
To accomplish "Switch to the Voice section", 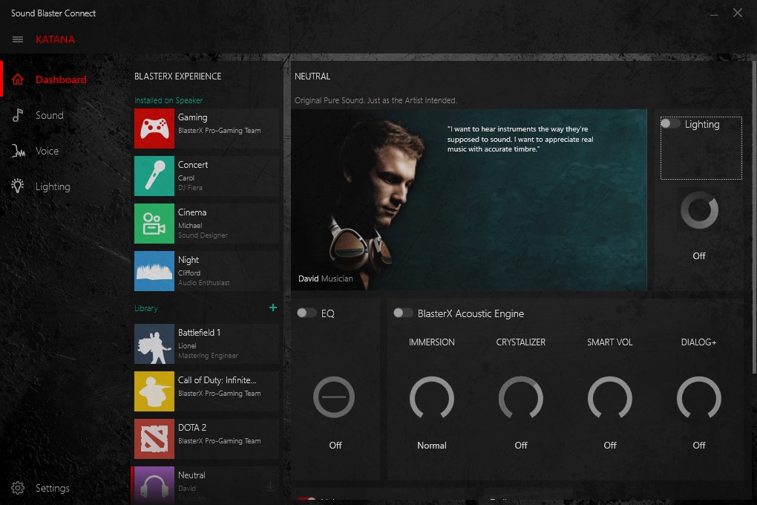I will tap(47, 151).
